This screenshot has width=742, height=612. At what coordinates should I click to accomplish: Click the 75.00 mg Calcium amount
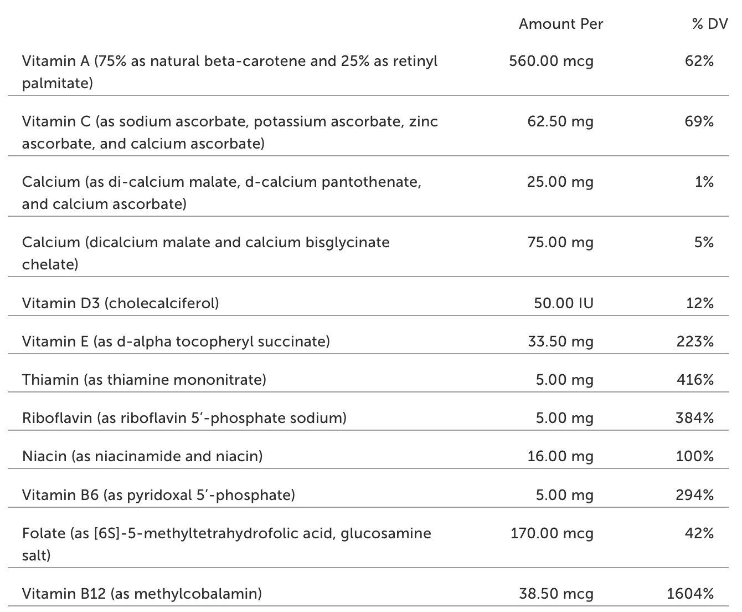560,242
